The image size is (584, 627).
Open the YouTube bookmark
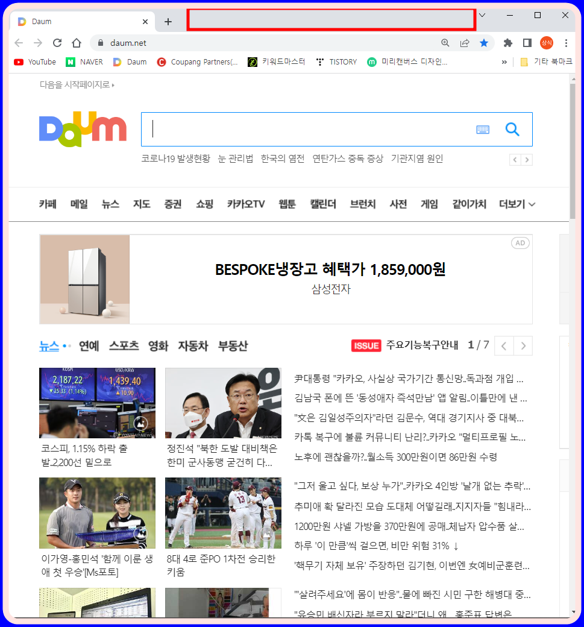35,62
